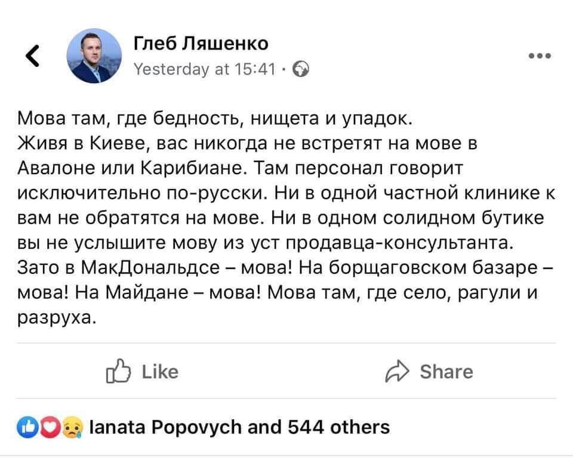This screenshot has width=573, height=458.
Task: Click the crying face reaction emoji
Action: (72, 428)
